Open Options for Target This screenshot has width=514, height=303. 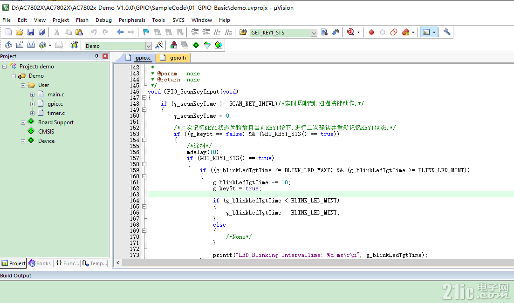(159, 45)
